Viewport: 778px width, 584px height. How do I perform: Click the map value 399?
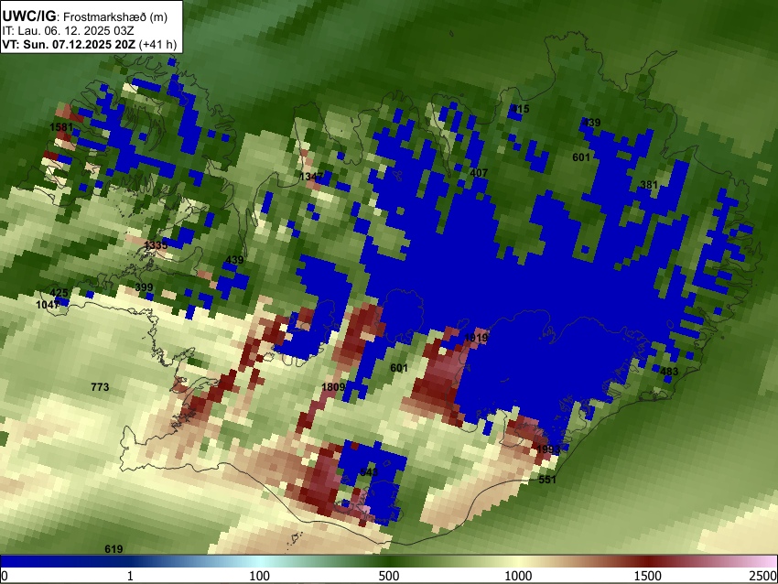144,287
